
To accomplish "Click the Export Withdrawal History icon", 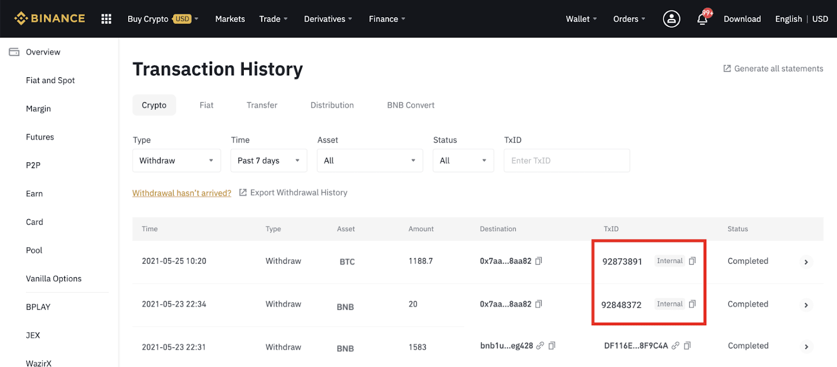I will pyautogui.click(x=243, y=193).
